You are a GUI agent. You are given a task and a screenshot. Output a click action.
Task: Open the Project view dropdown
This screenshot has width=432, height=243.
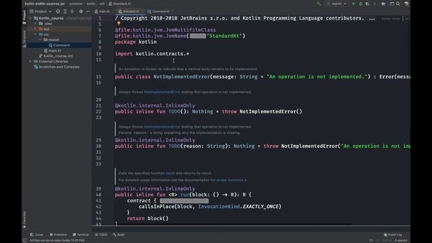tap(40, 11)
